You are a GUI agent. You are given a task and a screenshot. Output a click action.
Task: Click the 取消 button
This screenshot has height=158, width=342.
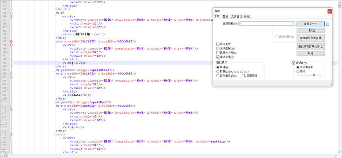(x=311, y=53)
